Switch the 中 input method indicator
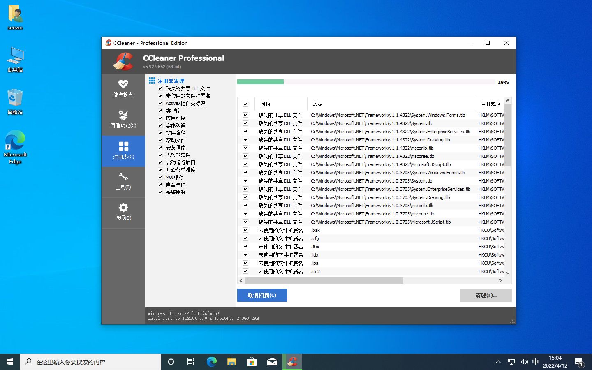 535,362
